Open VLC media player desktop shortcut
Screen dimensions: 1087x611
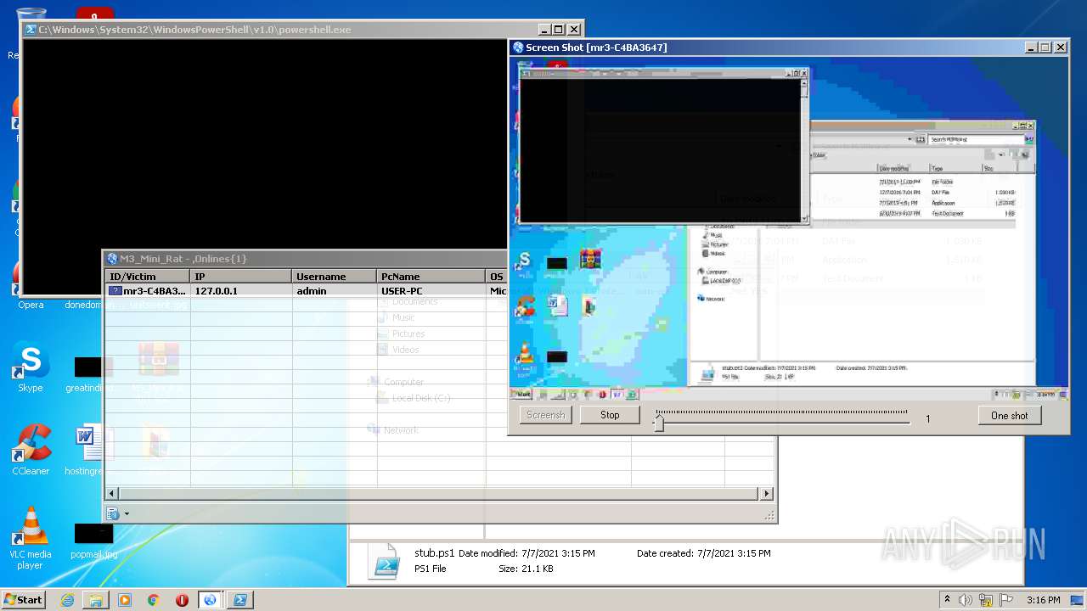[x=31, y=537]
